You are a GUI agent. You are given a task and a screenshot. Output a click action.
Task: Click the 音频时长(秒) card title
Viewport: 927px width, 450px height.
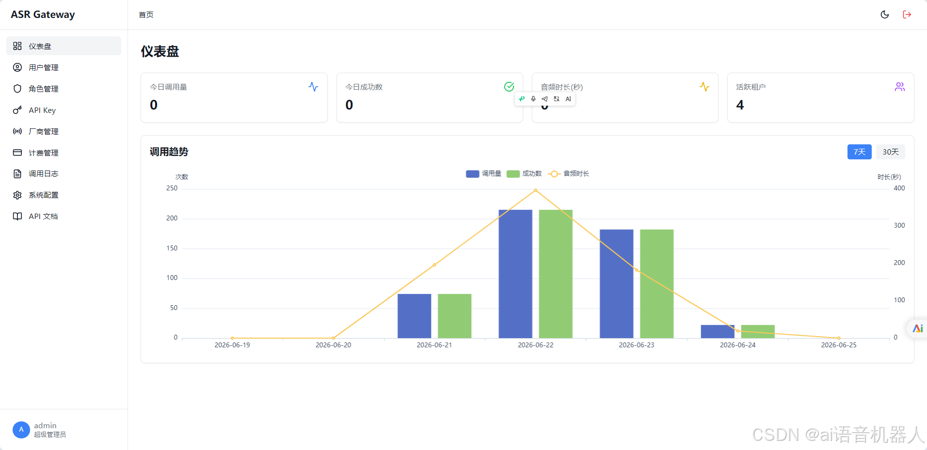(x=562, y=87)
